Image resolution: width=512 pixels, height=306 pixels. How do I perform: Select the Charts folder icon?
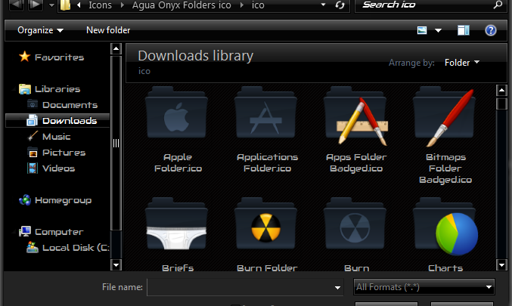click(x=445, y=226)
